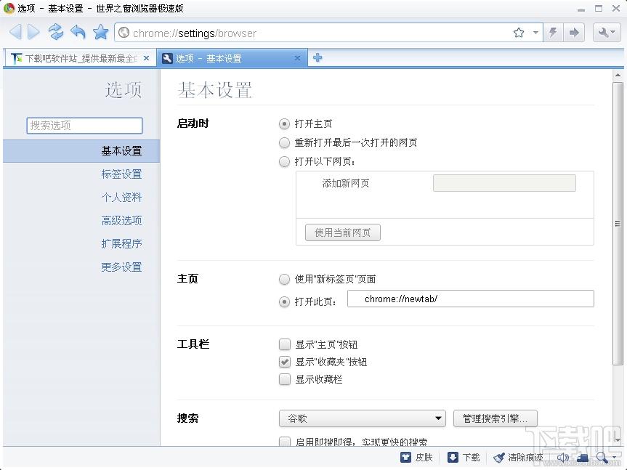Open 个人资料 in the sidebar
The height and width of the screenshot is (470, 627).
coord(121,198)
